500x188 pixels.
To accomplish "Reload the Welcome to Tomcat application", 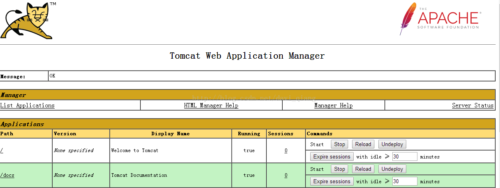I will coord(363,144).
